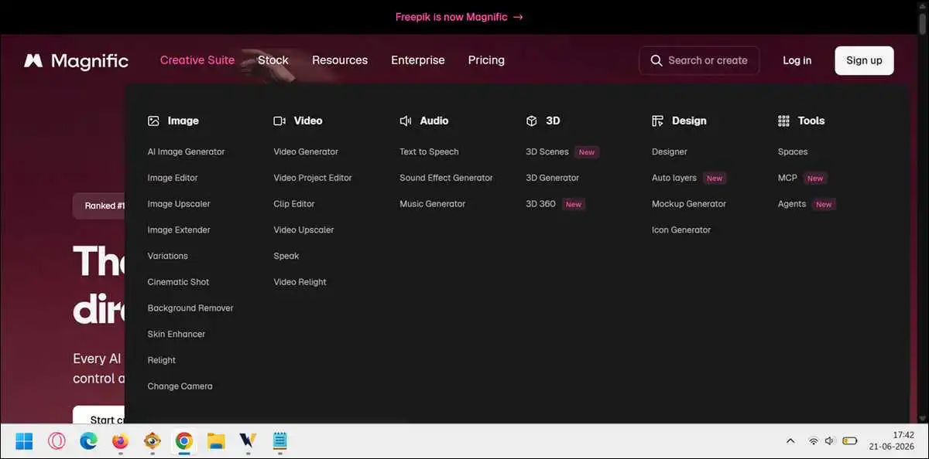Open Change Camera tool
The width and height of the screenshot is (929, 459).
pyautogui.click(x=180, y=386)
